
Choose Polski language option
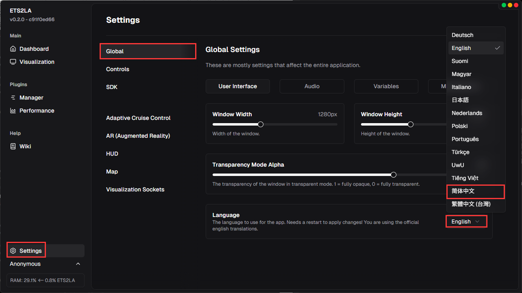click(x=476, y=126)
